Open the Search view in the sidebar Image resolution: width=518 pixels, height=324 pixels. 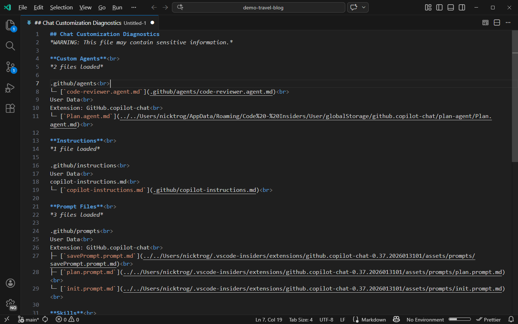point(10,46)
